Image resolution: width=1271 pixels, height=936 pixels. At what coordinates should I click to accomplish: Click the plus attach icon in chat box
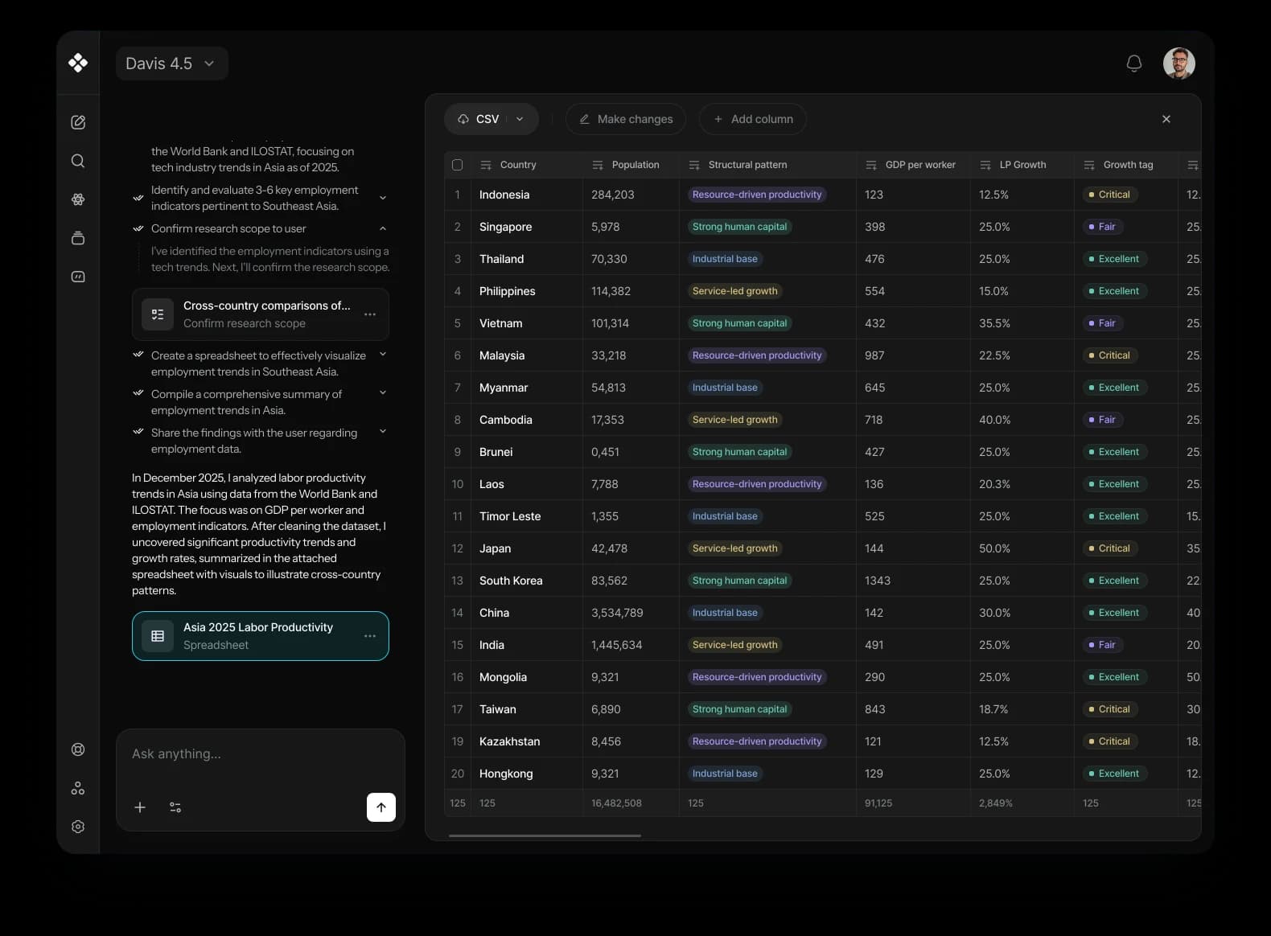(140, 807)
